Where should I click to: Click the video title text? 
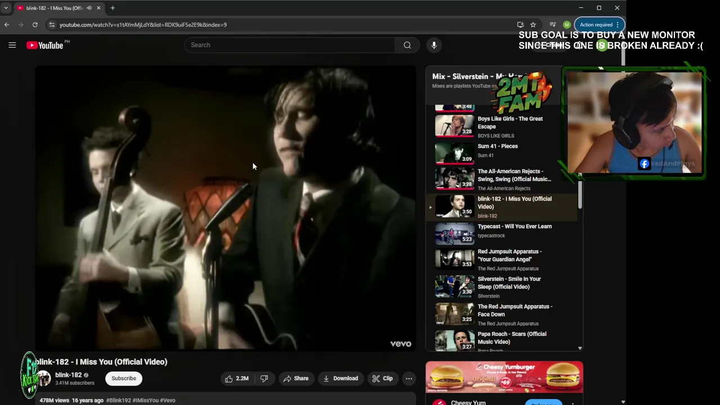101,362
